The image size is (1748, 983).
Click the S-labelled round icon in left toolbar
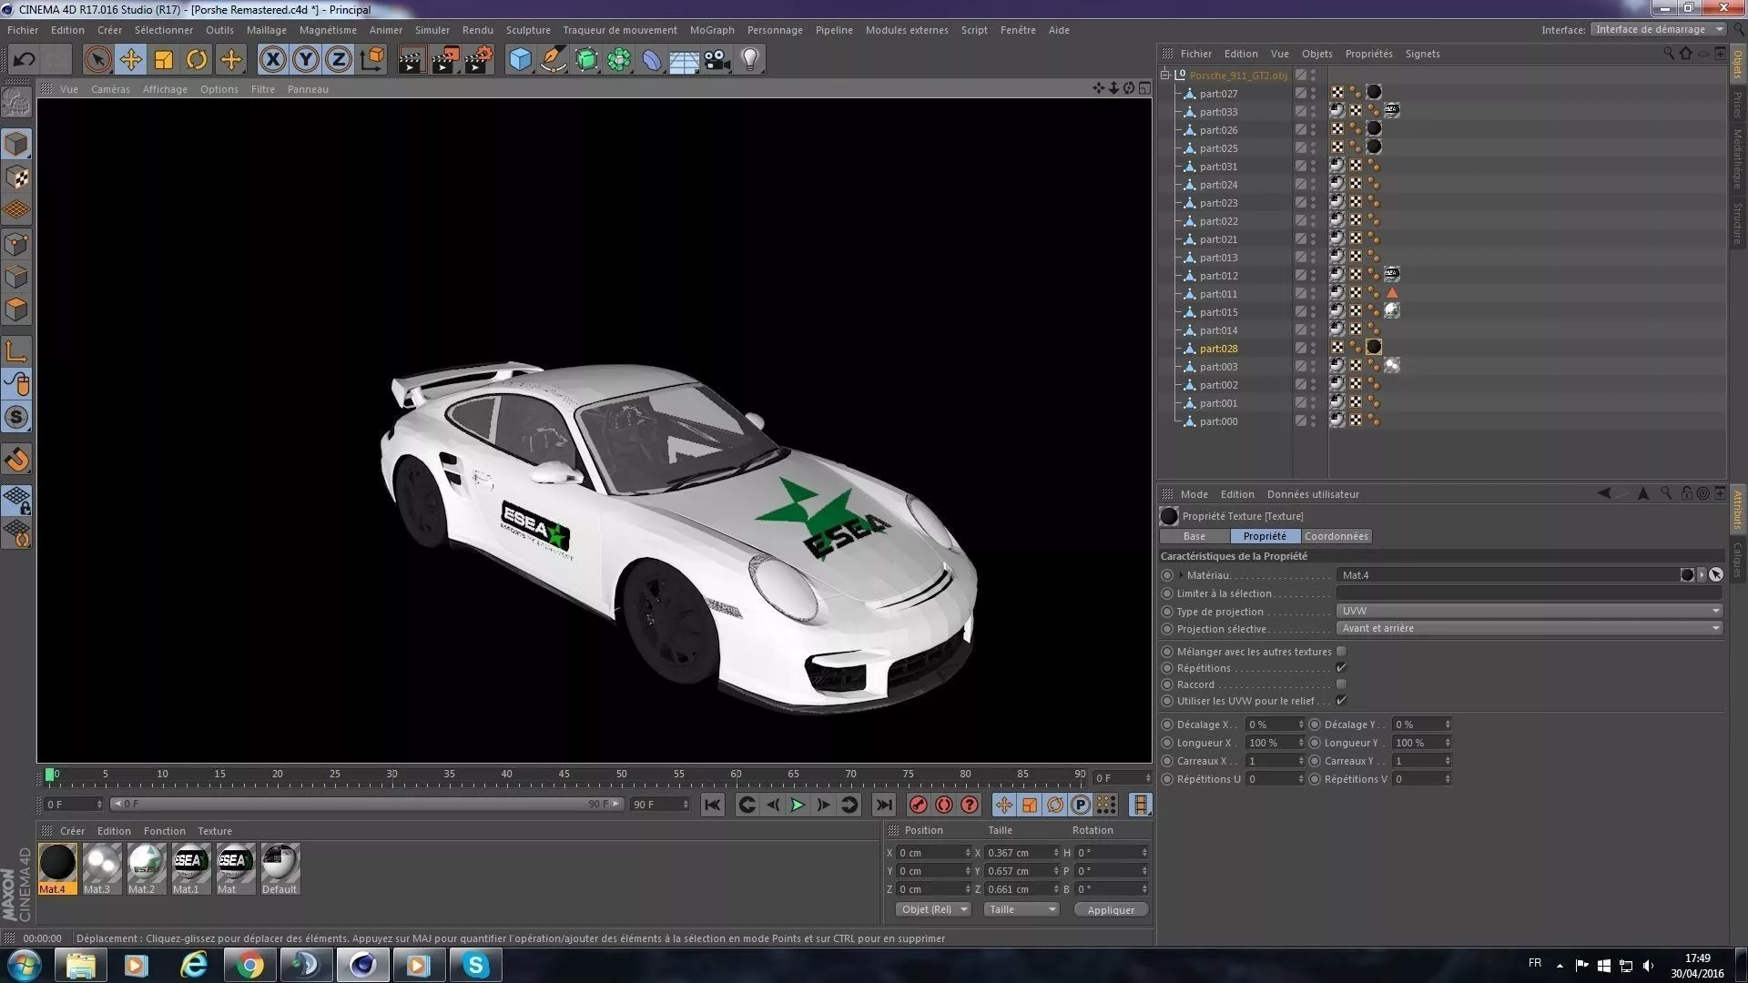(16, 418)
